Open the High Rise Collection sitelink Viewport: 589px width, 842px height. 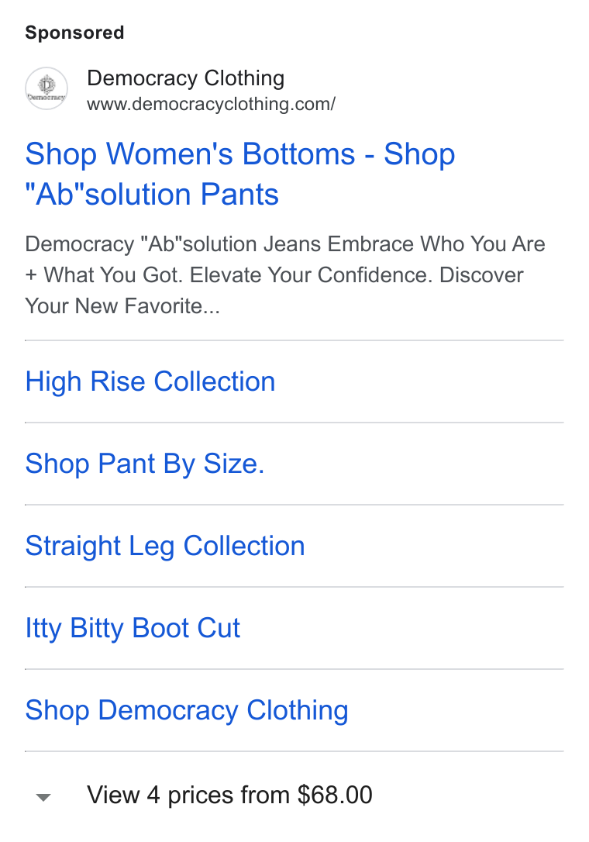(x=150, y=381)
